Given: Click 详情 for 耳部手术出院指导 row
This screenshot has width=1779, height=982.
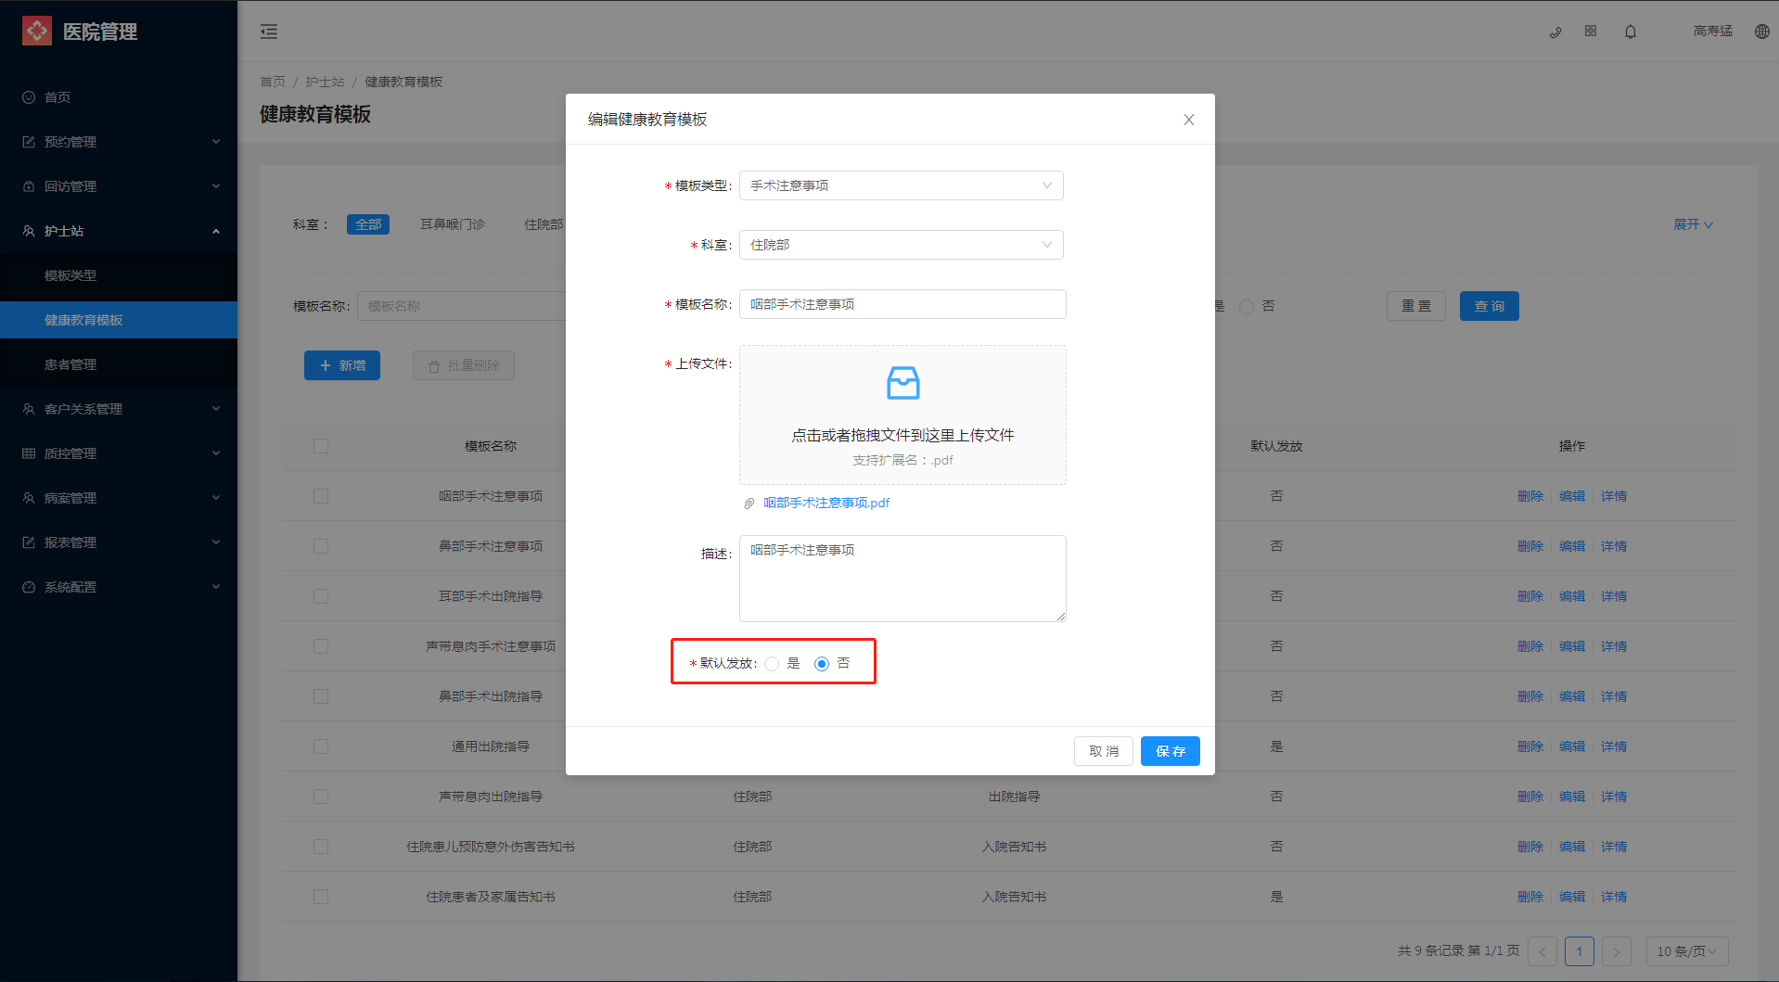Looking at the screenshot, I should pyautogui.click(x=1614, y=596).
